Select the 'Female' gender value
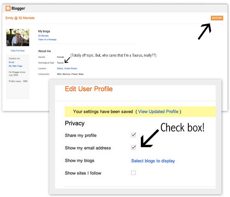Viewport: 230px width, 197px height. coord(60,57)
